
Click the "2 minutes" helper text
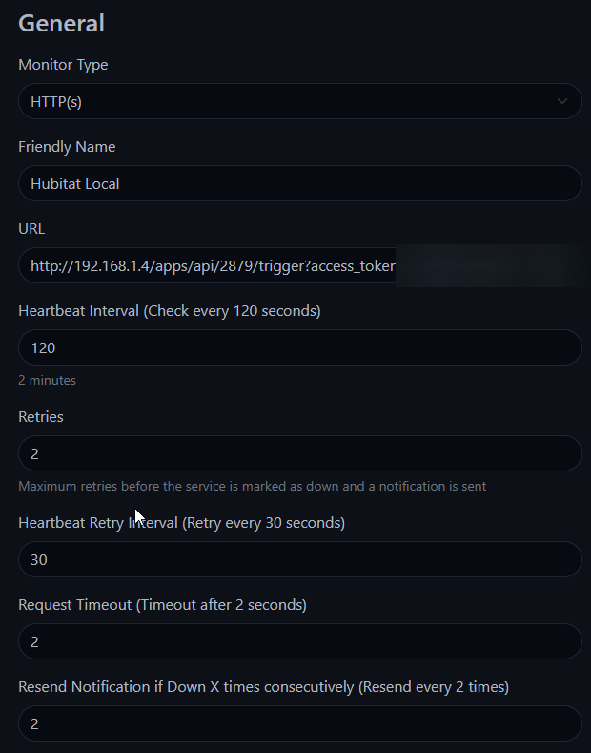pyautogui.click(x=48, y=380)
